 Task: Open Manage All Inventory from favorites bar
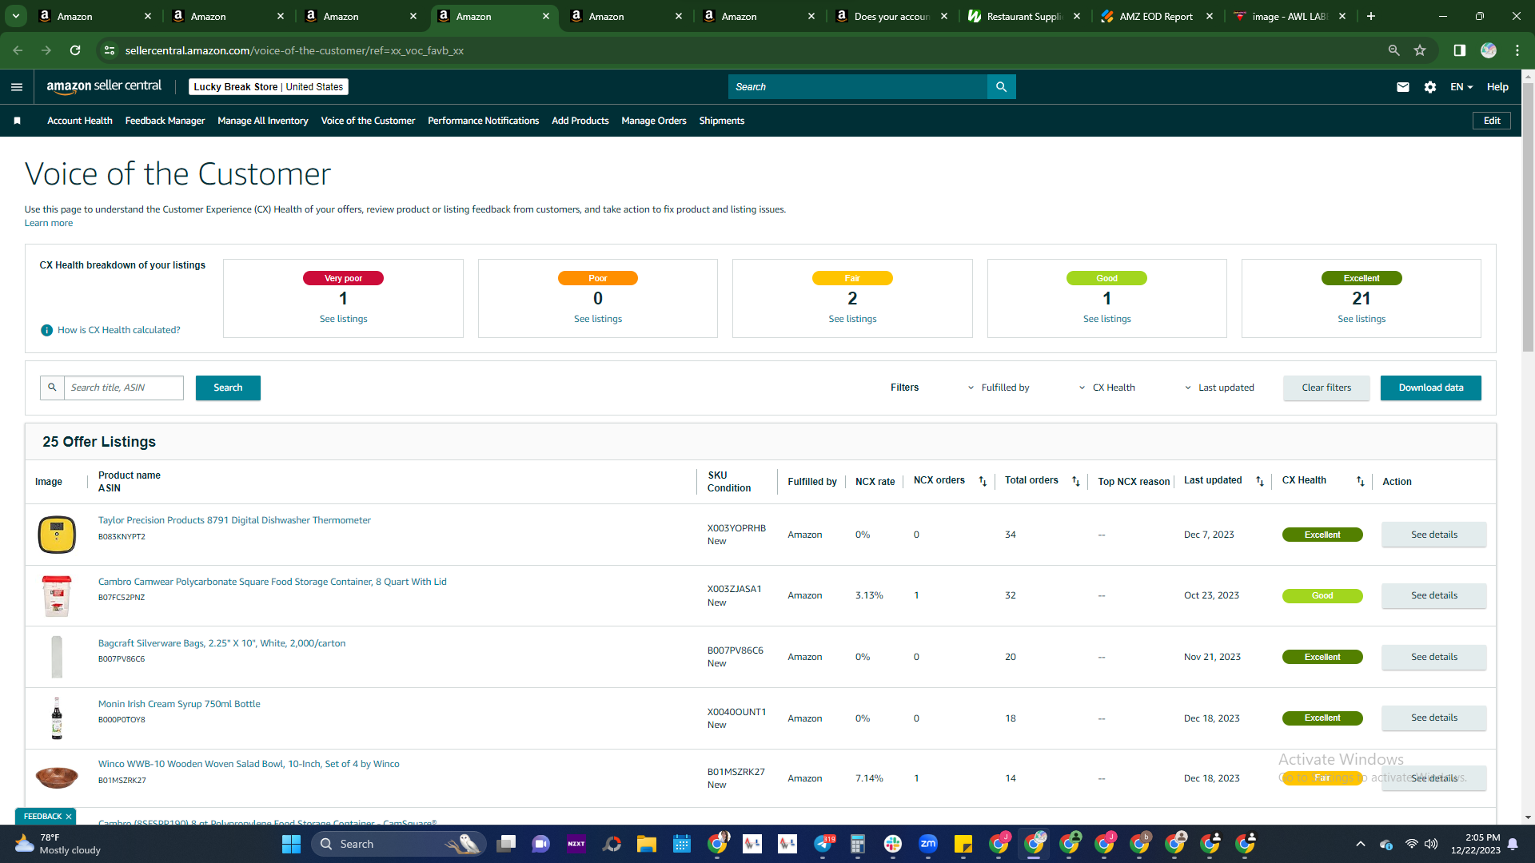263,121
